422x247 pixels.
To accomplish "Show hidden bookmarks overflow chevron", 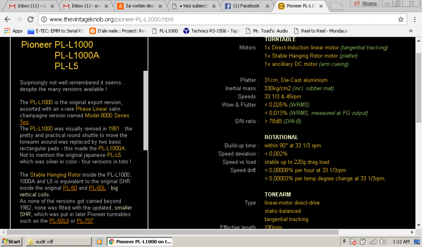I will 411,31.
